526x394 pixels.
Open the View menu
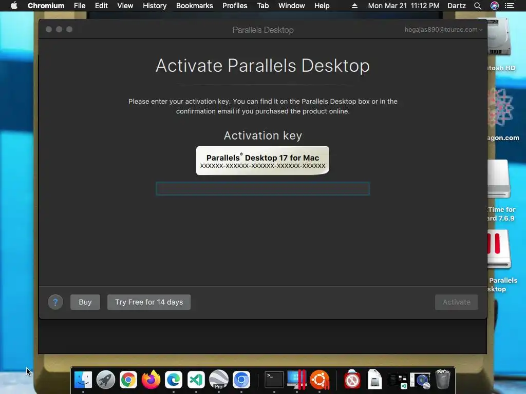point(125,6)
